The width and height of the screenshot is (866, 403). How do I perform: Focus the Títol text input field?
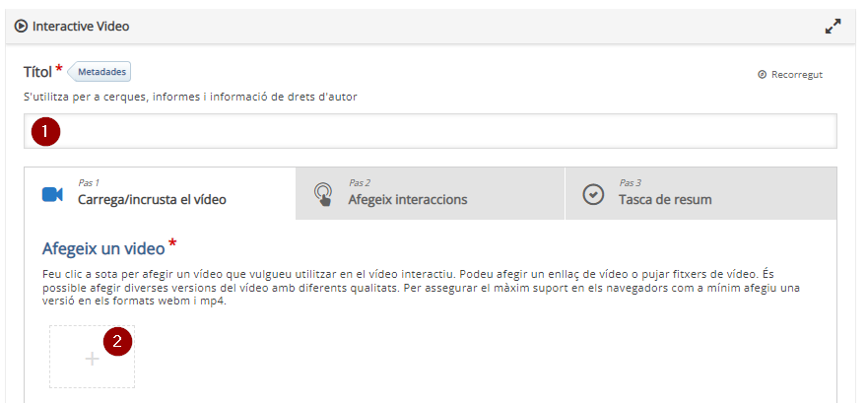click(431, 131)
